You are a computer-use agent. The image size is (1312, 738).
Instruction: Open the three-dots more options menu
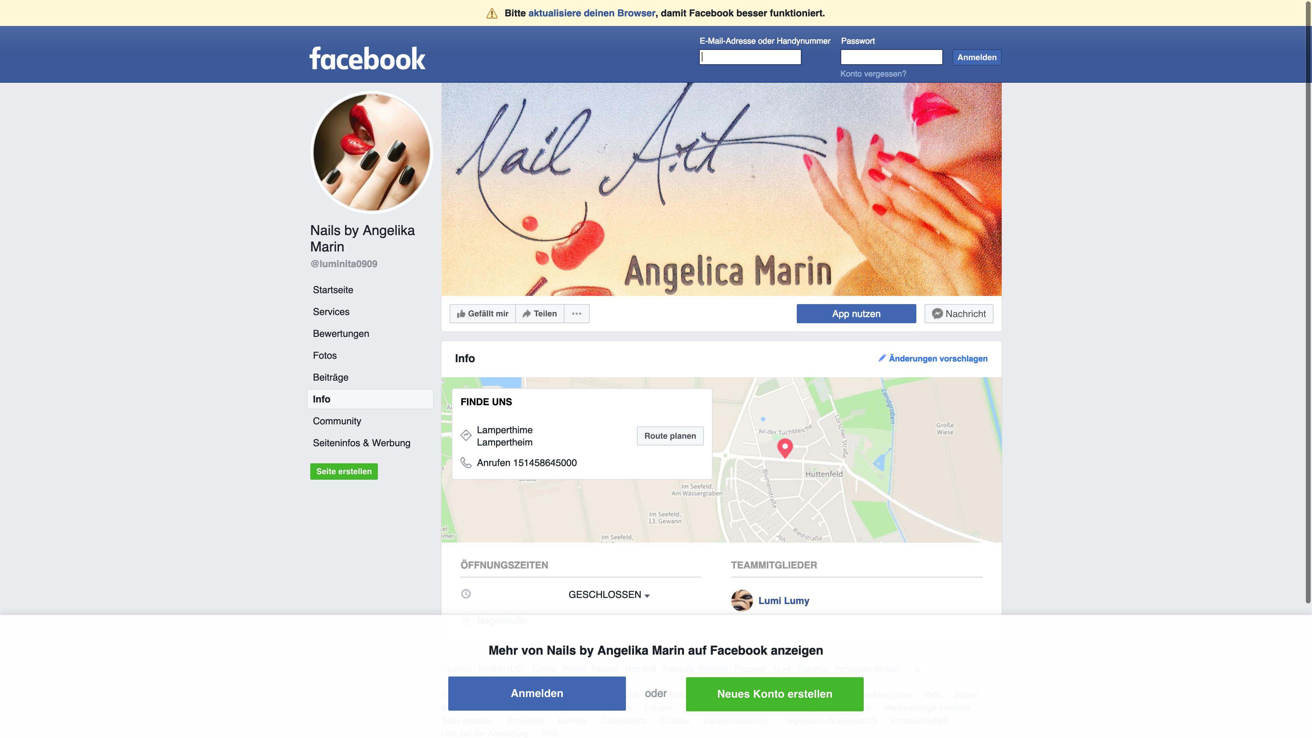[576, 314]
